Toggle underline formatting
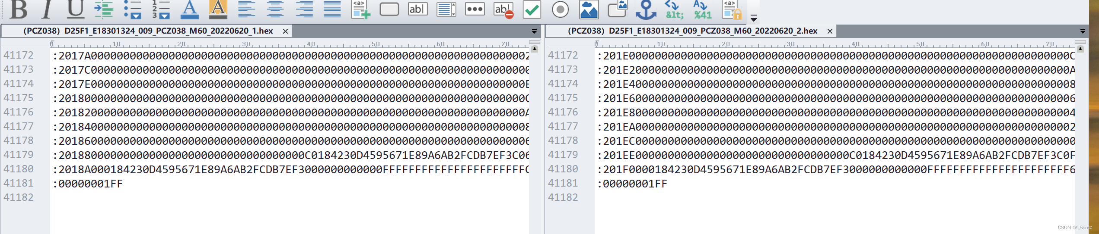This screenshot has width=1099, height=234. (76, 9)
